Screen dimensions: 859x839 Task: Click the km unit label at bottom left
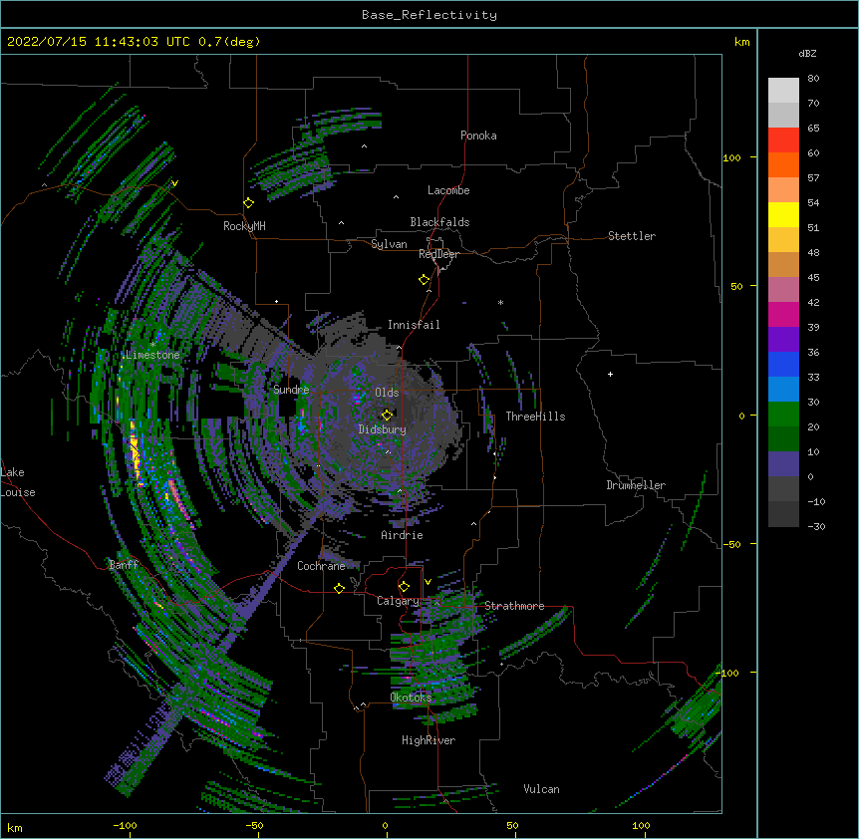(x=15, y=827)
